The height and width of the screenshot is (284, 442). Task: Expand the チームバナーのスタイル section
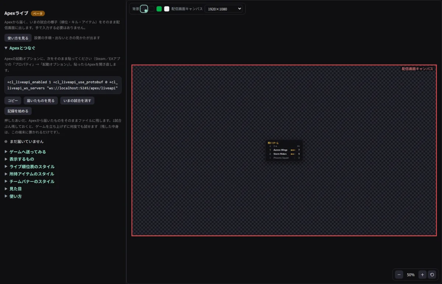click(x=29, y=181)
